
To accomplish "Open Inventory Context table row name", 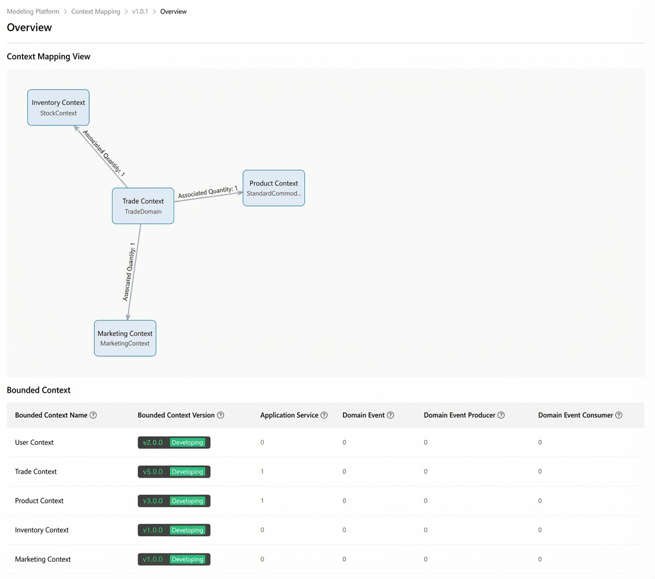I will tap(42, 530).
